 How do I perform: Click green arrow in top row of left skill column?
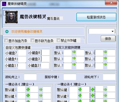pyautogui.click(x=74, y=52)
